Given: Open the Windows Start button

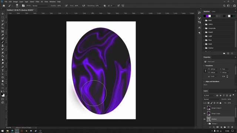Looking at the screenshot, I should pos(3,131).
